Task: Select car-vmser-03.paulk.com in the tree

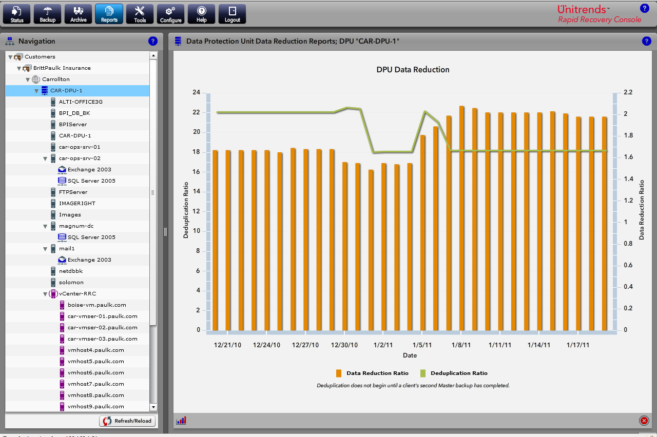Action: tap(103, 339)
